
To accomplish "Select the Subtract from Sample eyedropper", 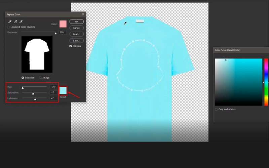I will (21, 22).
